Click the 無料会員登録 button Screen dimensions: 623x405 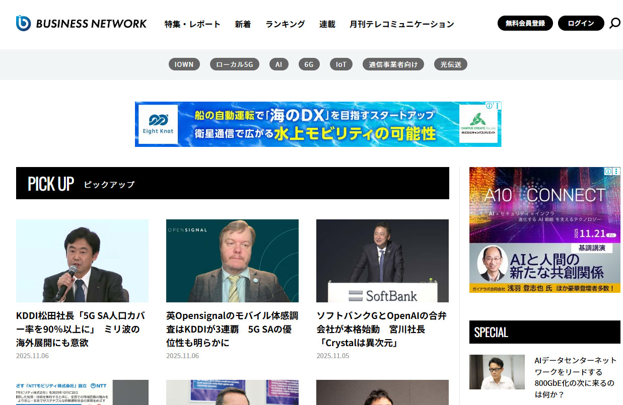[x=525, y=23]
